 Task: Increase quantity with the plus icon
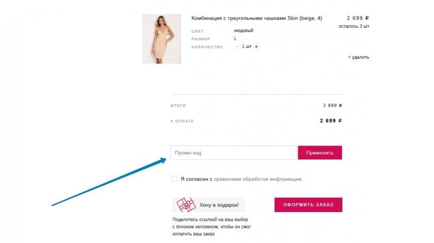[256, 47]
